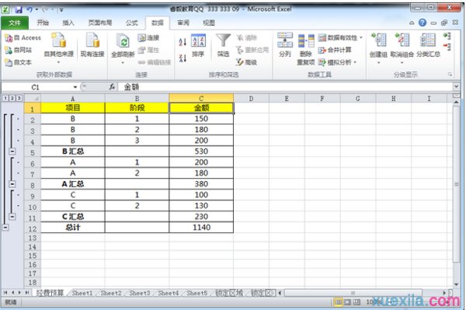Show outline level 2
Viewport: 466px width, 310px height.
tap(12, 98)
